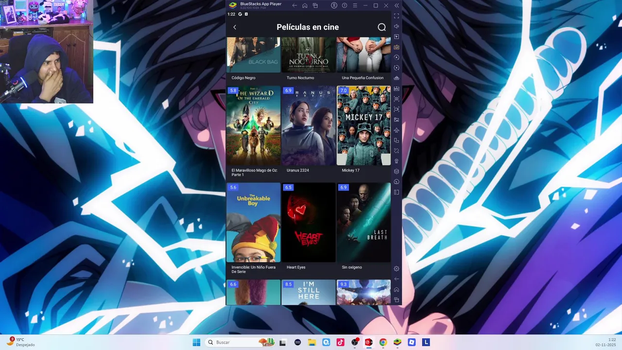622x350 pixels.
Task: Click the 'Sin oxígeno' title text
Action: 352,267
